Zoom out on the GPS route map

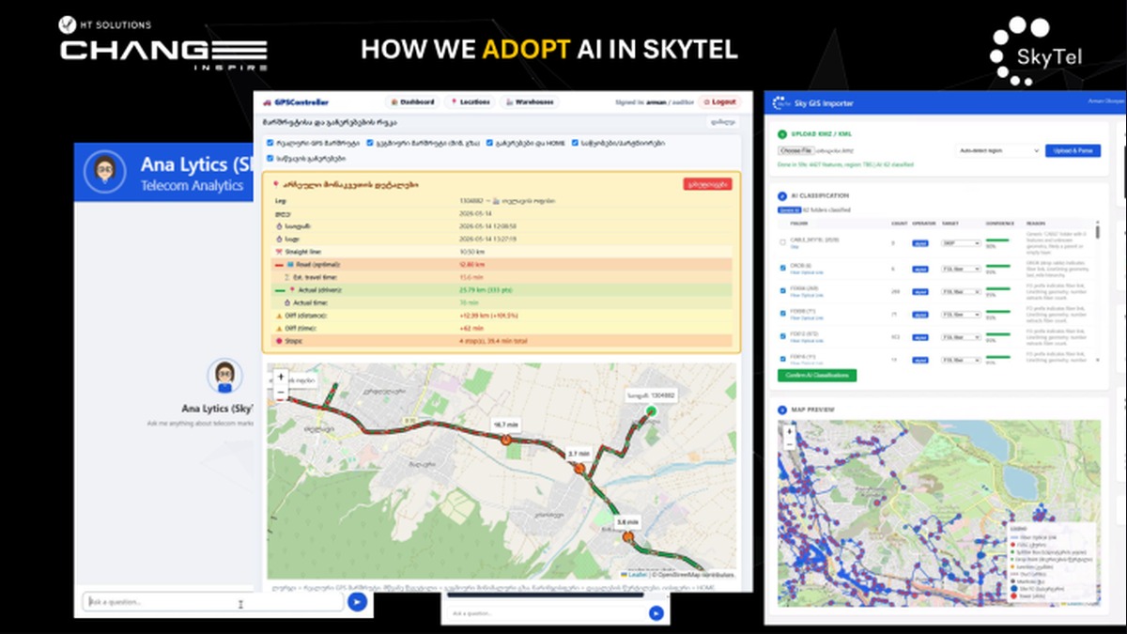(281, 392)
